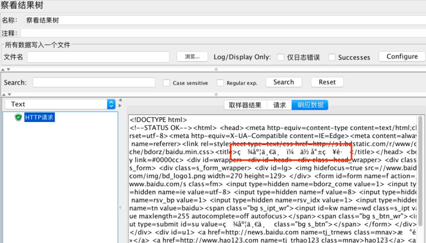Click the up arrow on the divider below Search

point(4,94)
